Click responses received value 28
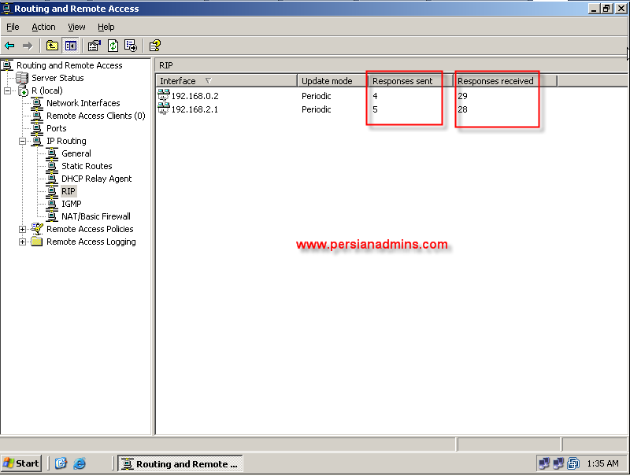The height and width of the screenshot is (476, 630). coord(462,109)
